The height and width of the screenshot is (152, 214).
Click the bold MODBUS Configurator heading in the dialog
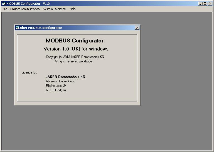click(x=75, y=41)
